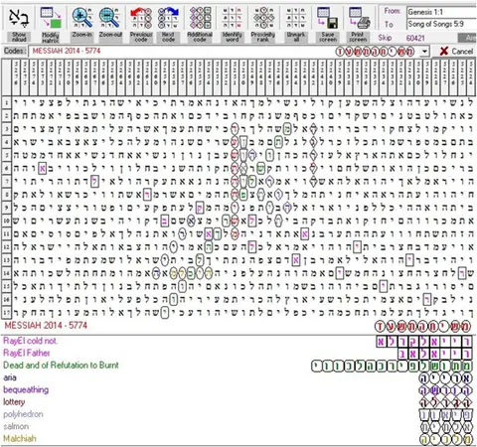This screenshot has height=447, width=477.
Task: Click the Print screen icon
Action: click(x=359, y=18)
